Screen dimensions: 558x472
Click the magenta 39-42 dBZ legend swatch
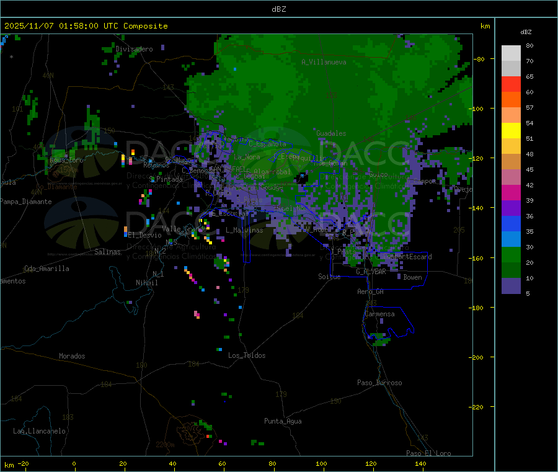coord(511,192)
